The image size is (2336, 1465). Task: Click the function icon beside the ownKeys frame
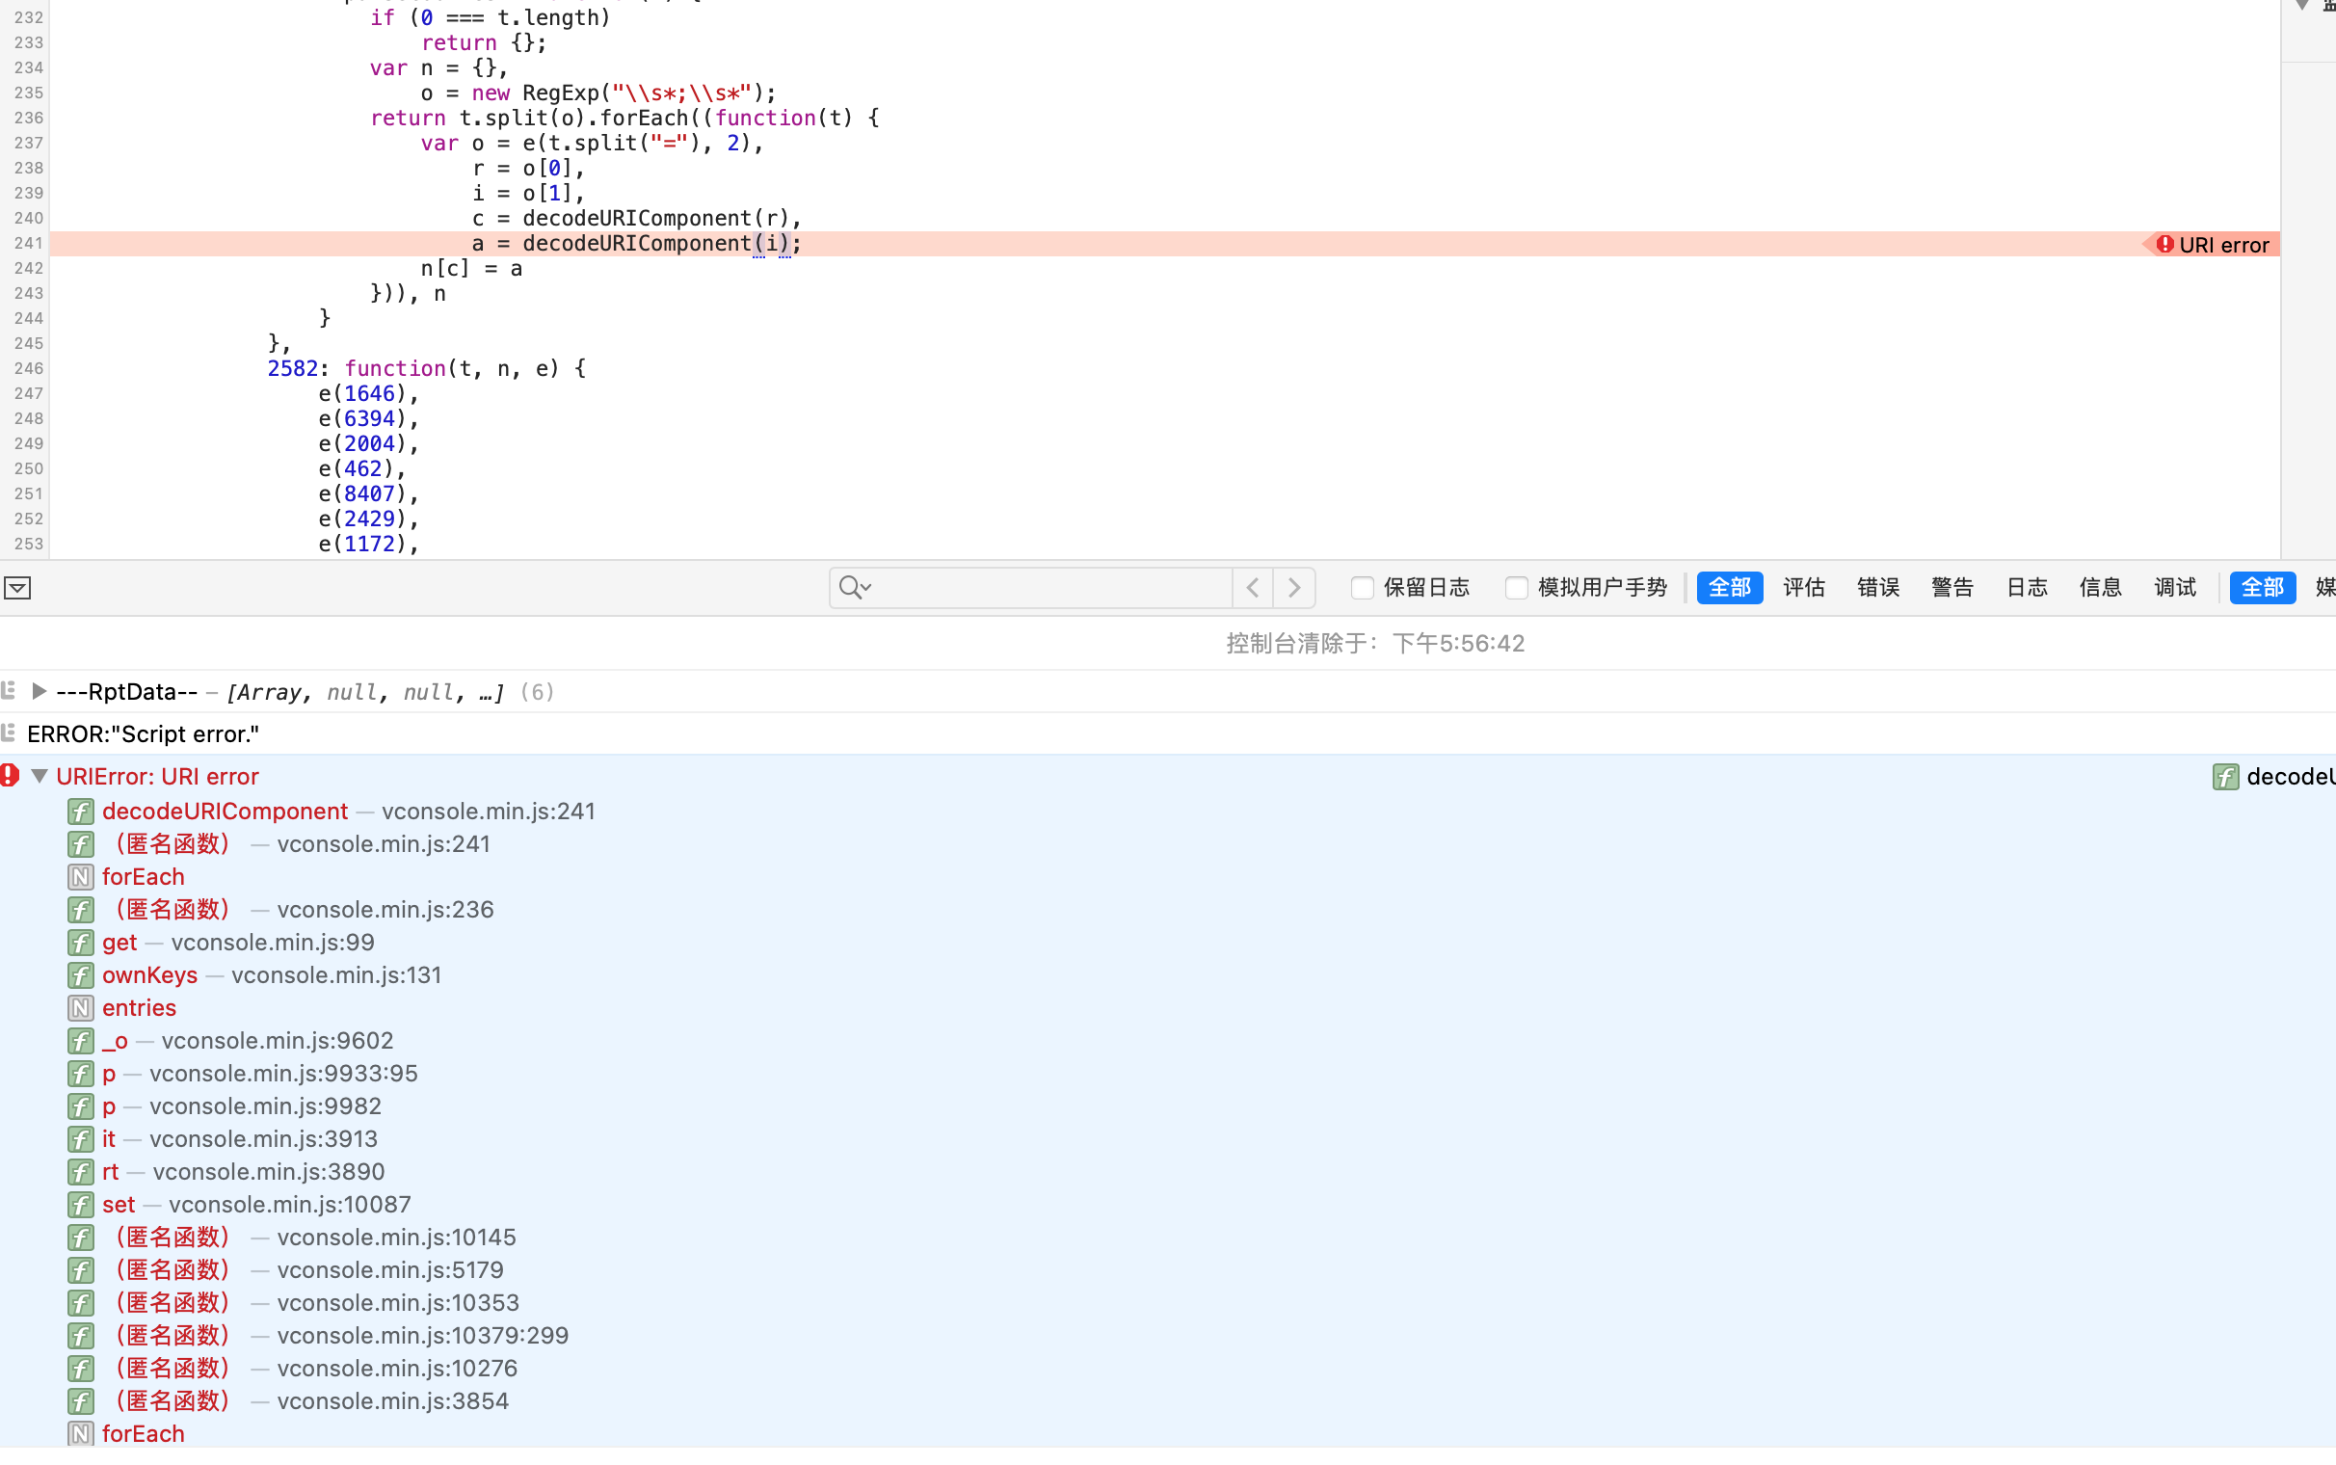tap(80, 975)
